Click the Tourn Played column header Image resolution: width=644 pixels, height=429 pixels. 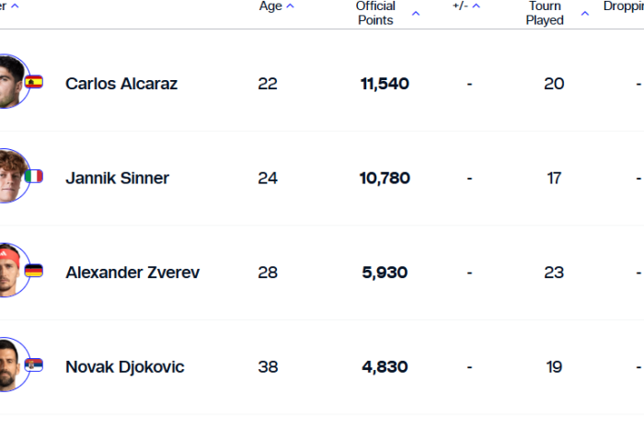tap(545, 13)
